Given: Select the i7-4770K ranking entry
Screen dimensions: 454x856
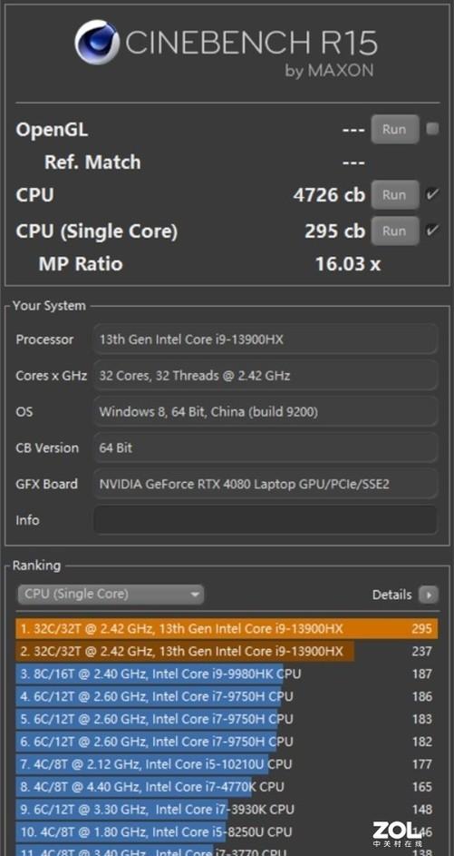Looking at the screenshot, I should (227, 787).
